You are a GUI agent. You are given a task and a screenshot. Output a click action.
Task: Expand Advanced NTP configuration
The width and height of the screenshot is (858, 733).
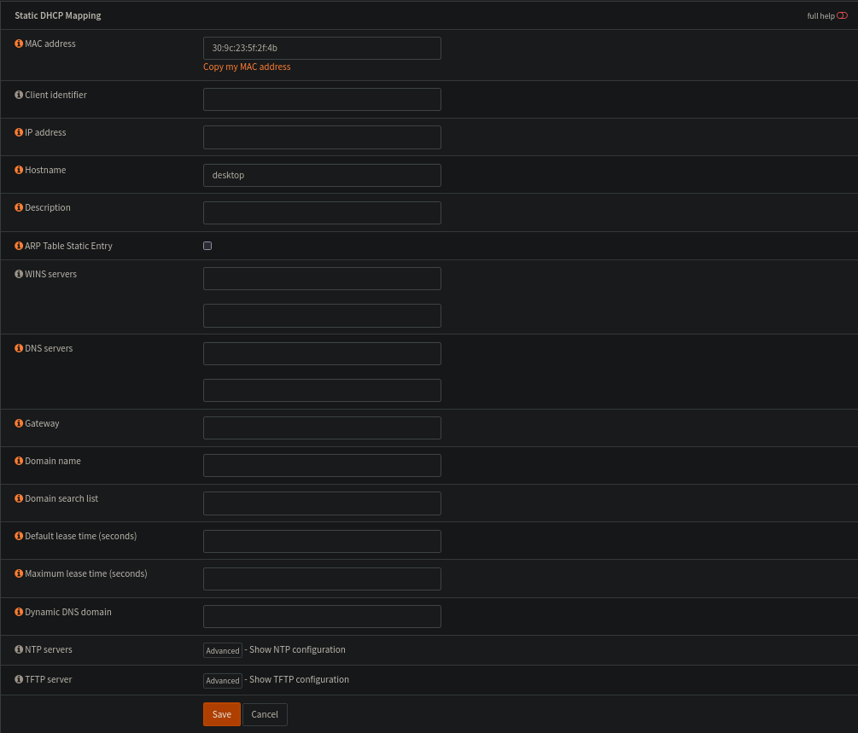[x=223, y=650]
